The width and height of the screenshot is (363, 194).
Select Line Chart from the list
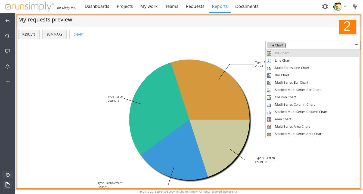283,61
